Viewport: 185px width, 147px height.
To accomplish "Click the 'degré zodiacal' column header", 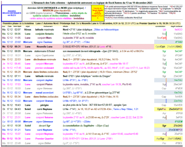I will 177,26.
